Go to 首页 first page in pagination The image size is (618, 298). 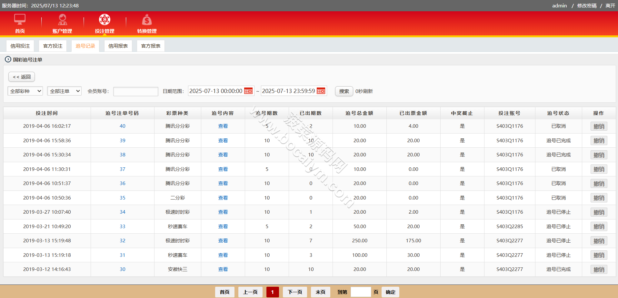(225, 292)
